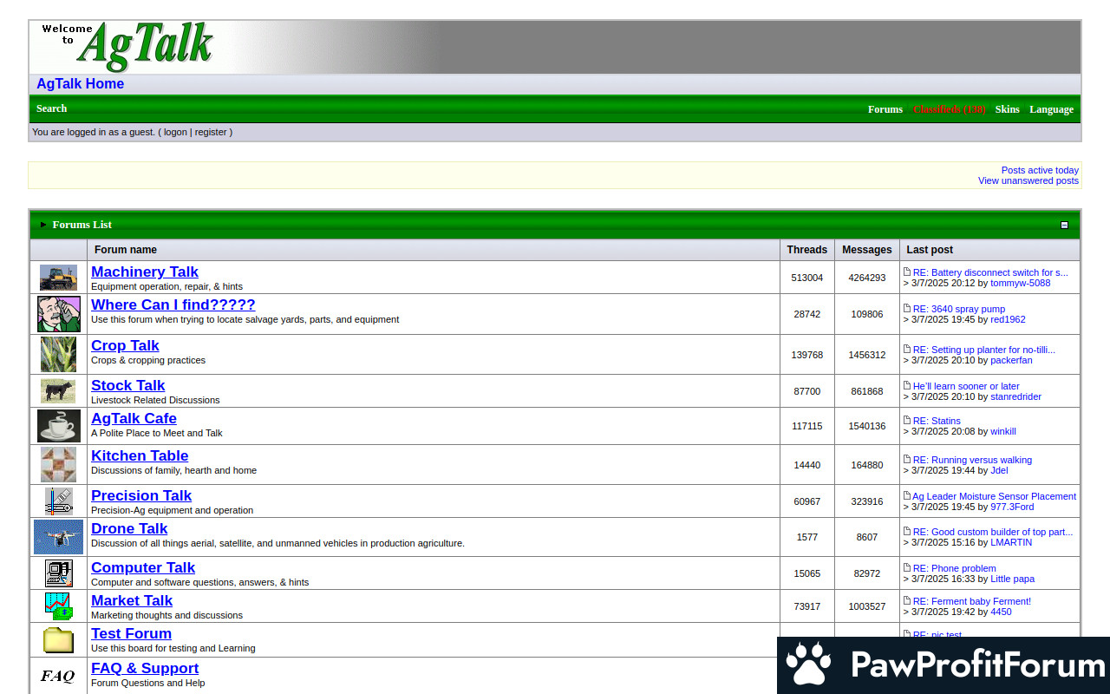Click post icon beside RE: Statins

click(x=907, y=420)
